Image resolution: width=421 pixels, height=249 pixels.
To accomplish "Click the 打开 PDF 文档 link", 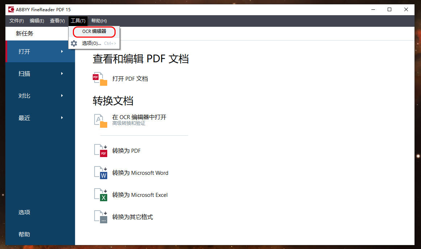I will pyautogui.click(x=130, y=79).
